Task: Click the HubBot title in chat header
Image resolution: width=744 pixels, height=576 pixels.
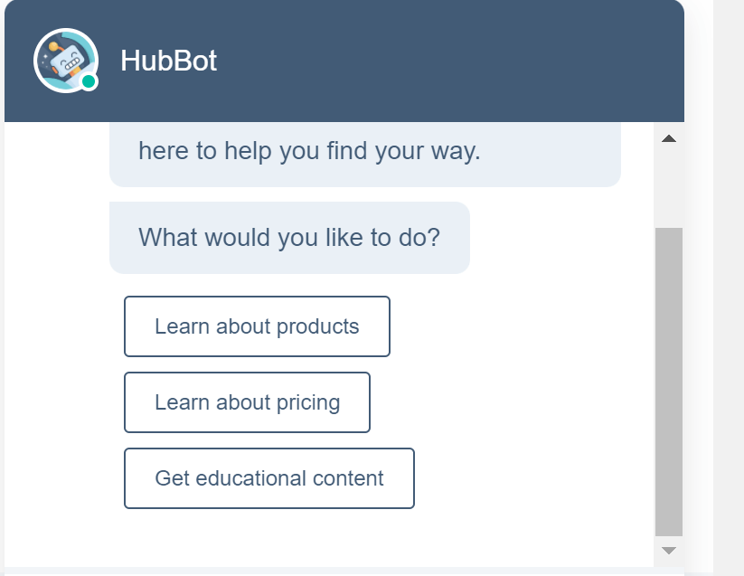Action: click(168, 61)
